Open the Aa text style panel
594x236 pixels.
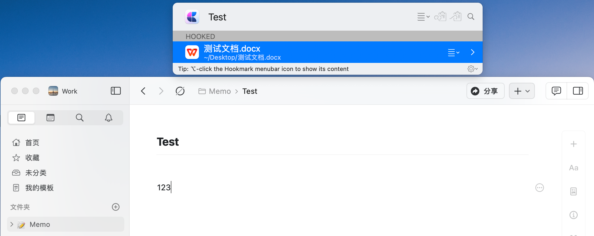pyautogui.click(x=574, y=168)
